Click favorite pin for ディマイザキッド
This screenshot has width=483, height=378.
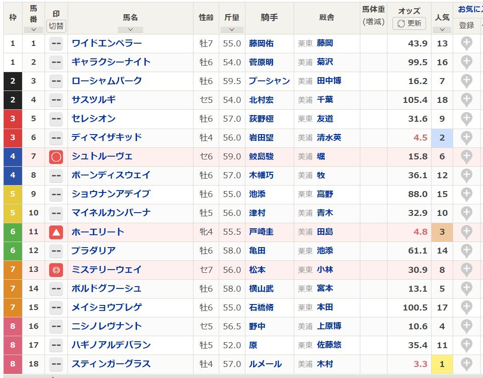466,138
